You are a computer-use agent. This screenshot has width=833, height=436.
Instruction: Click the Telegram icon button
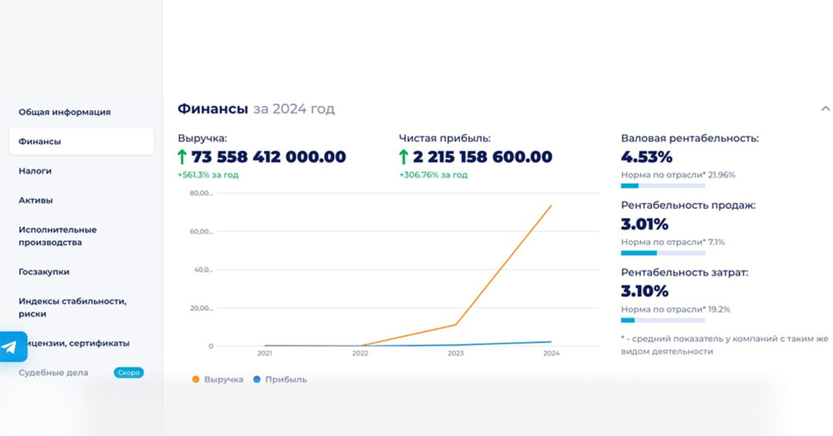[11, 347]
